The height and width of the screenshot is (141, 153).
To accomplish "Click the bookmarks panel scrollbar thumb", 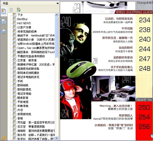I will [57, 37].
